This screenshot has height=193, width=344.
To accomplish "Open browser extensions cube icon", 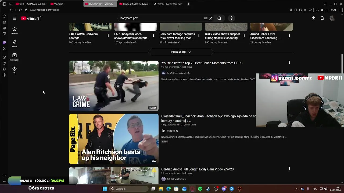I will [317, 10].
